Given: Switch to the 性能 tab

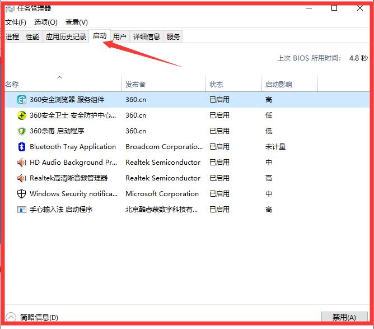Looking at the screenshot, I should [x=32, y=37].
